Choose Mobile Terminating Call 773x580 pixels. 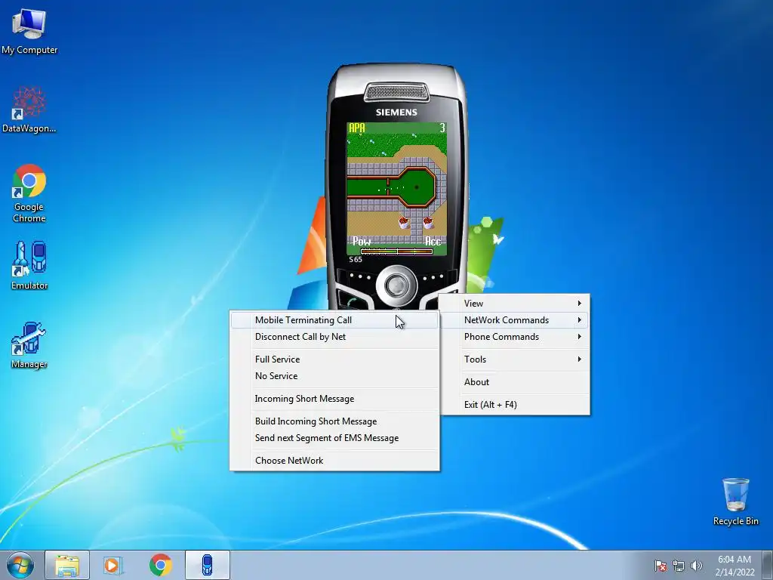coord(334,320)
